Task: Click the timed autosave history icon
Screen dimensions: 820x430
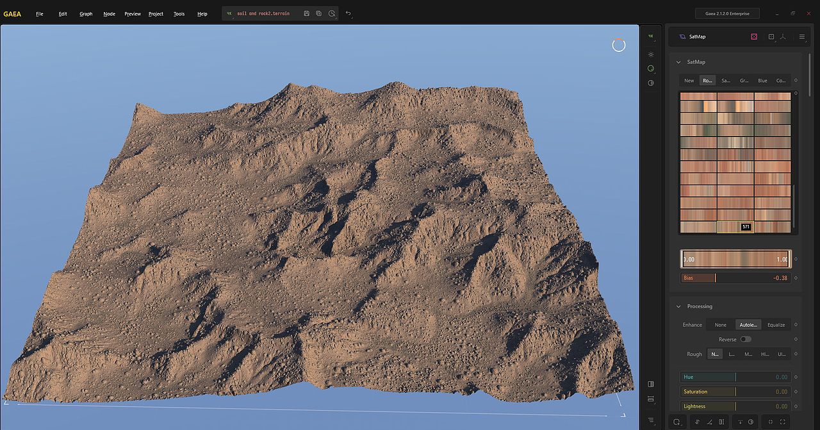Action: click(x=331, y=13)
